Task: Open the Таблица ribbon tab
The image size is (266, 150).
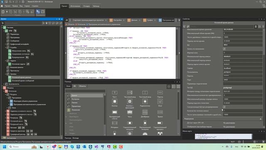Action: pyautogui.click(x=96, y=6)
